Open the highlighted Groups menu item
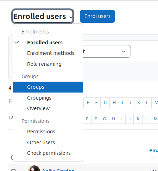This screenshot has height=171, width=158. pos(48,87)
